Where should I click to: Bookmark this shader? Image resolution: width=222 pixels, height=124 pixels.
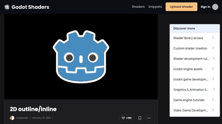click(139, 118)
